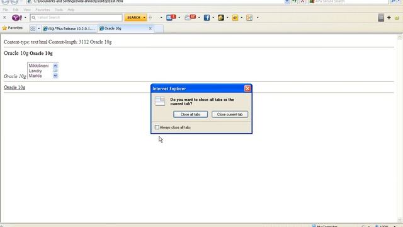Open the File menu
The image size is (403, 227).
point(5,10)
